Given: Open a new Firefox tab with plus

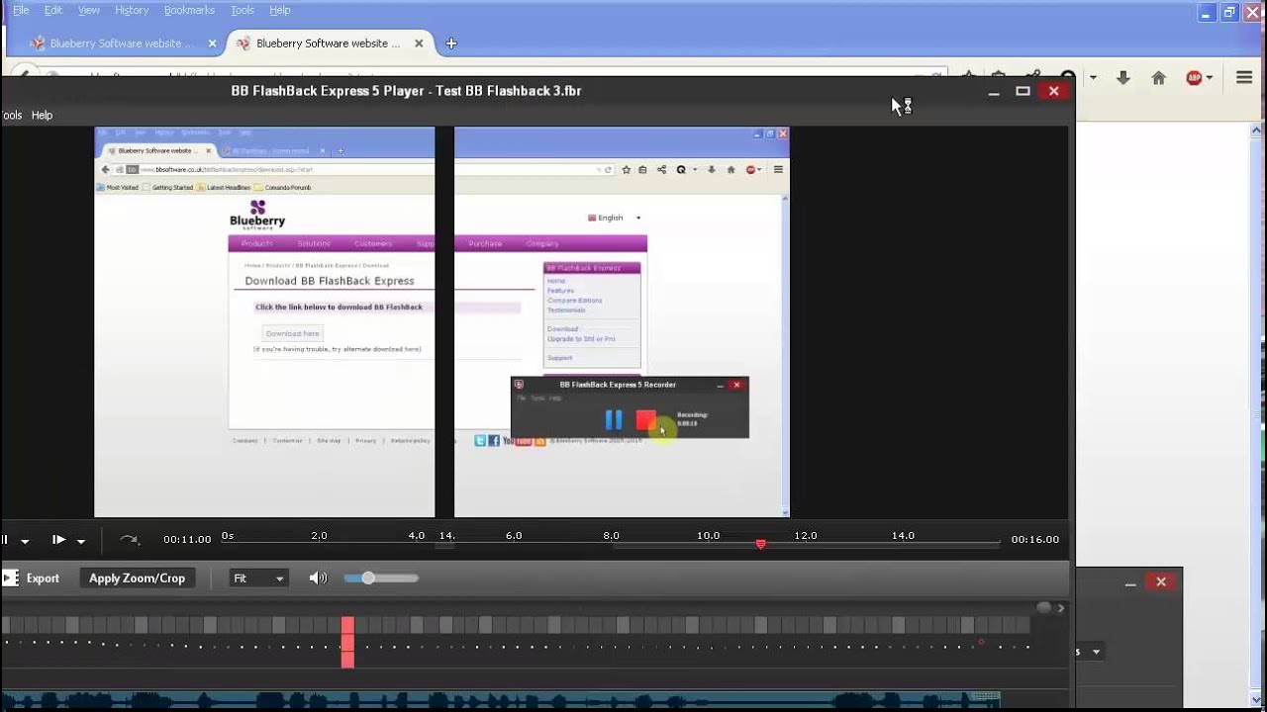Looking at the screenshot, I should (x=451, y=44).
